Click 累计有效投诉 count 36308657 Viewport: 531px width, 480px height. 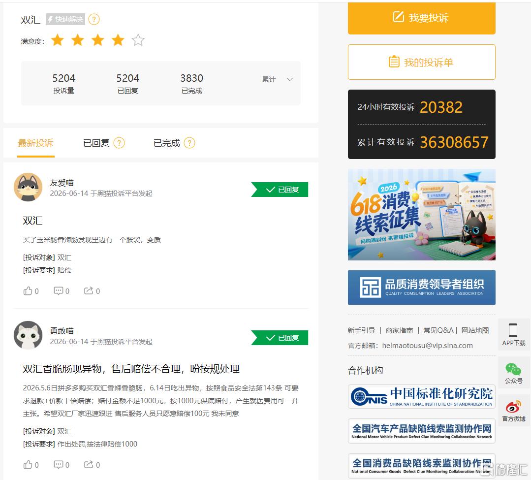pos(454,142)
